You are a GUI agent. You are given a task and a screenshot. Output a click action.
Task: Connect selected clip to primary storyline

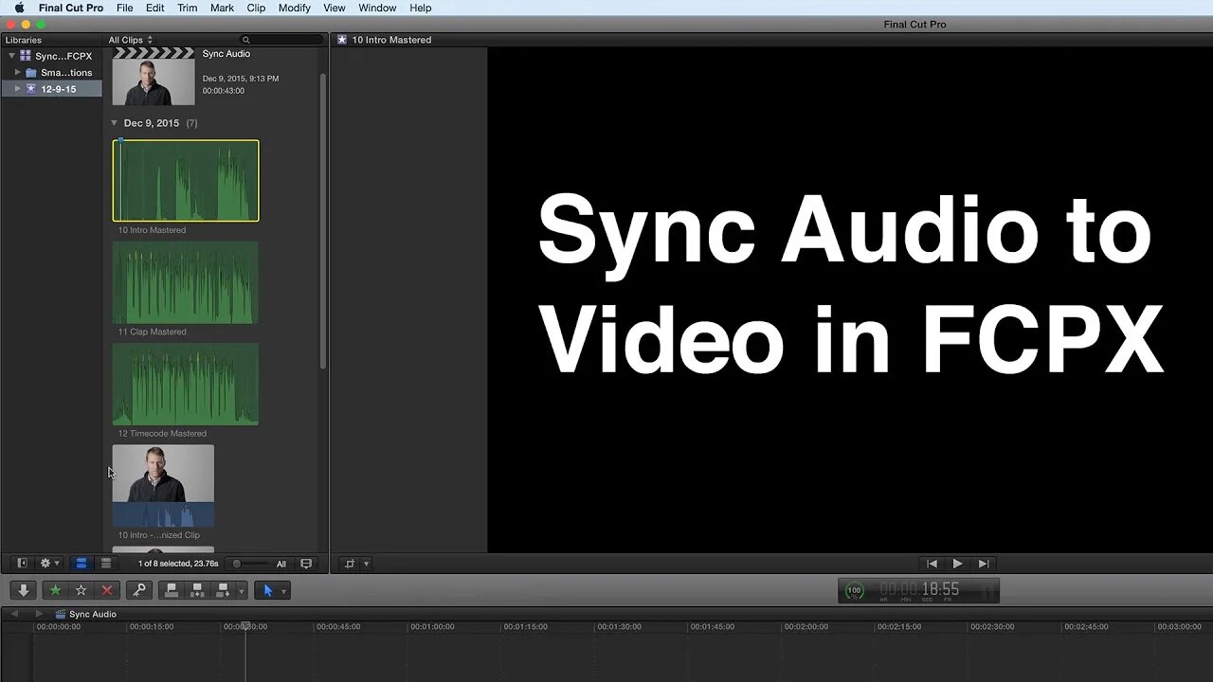point(172,590)
